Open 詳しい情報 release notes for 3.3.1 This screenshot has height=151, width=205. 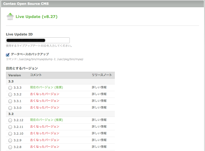point(99,101)
